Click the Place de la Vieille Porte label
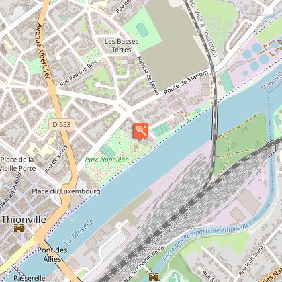Viewport: 282px width, 282px height. pyautogui.click(x=18, y=164)
